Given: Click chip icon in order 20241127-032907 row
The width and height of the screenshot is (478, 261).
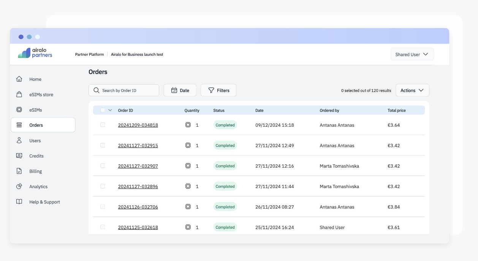Looking at the screenshot, I should (188, 166).
